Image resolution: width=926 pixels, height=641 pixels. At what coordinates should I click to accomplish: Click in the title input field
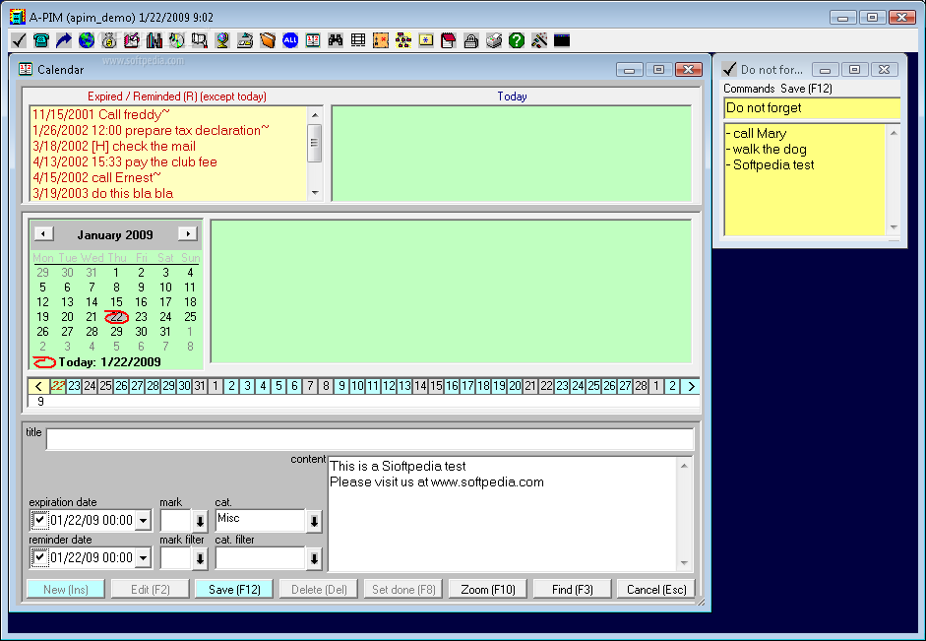(370, 439)
